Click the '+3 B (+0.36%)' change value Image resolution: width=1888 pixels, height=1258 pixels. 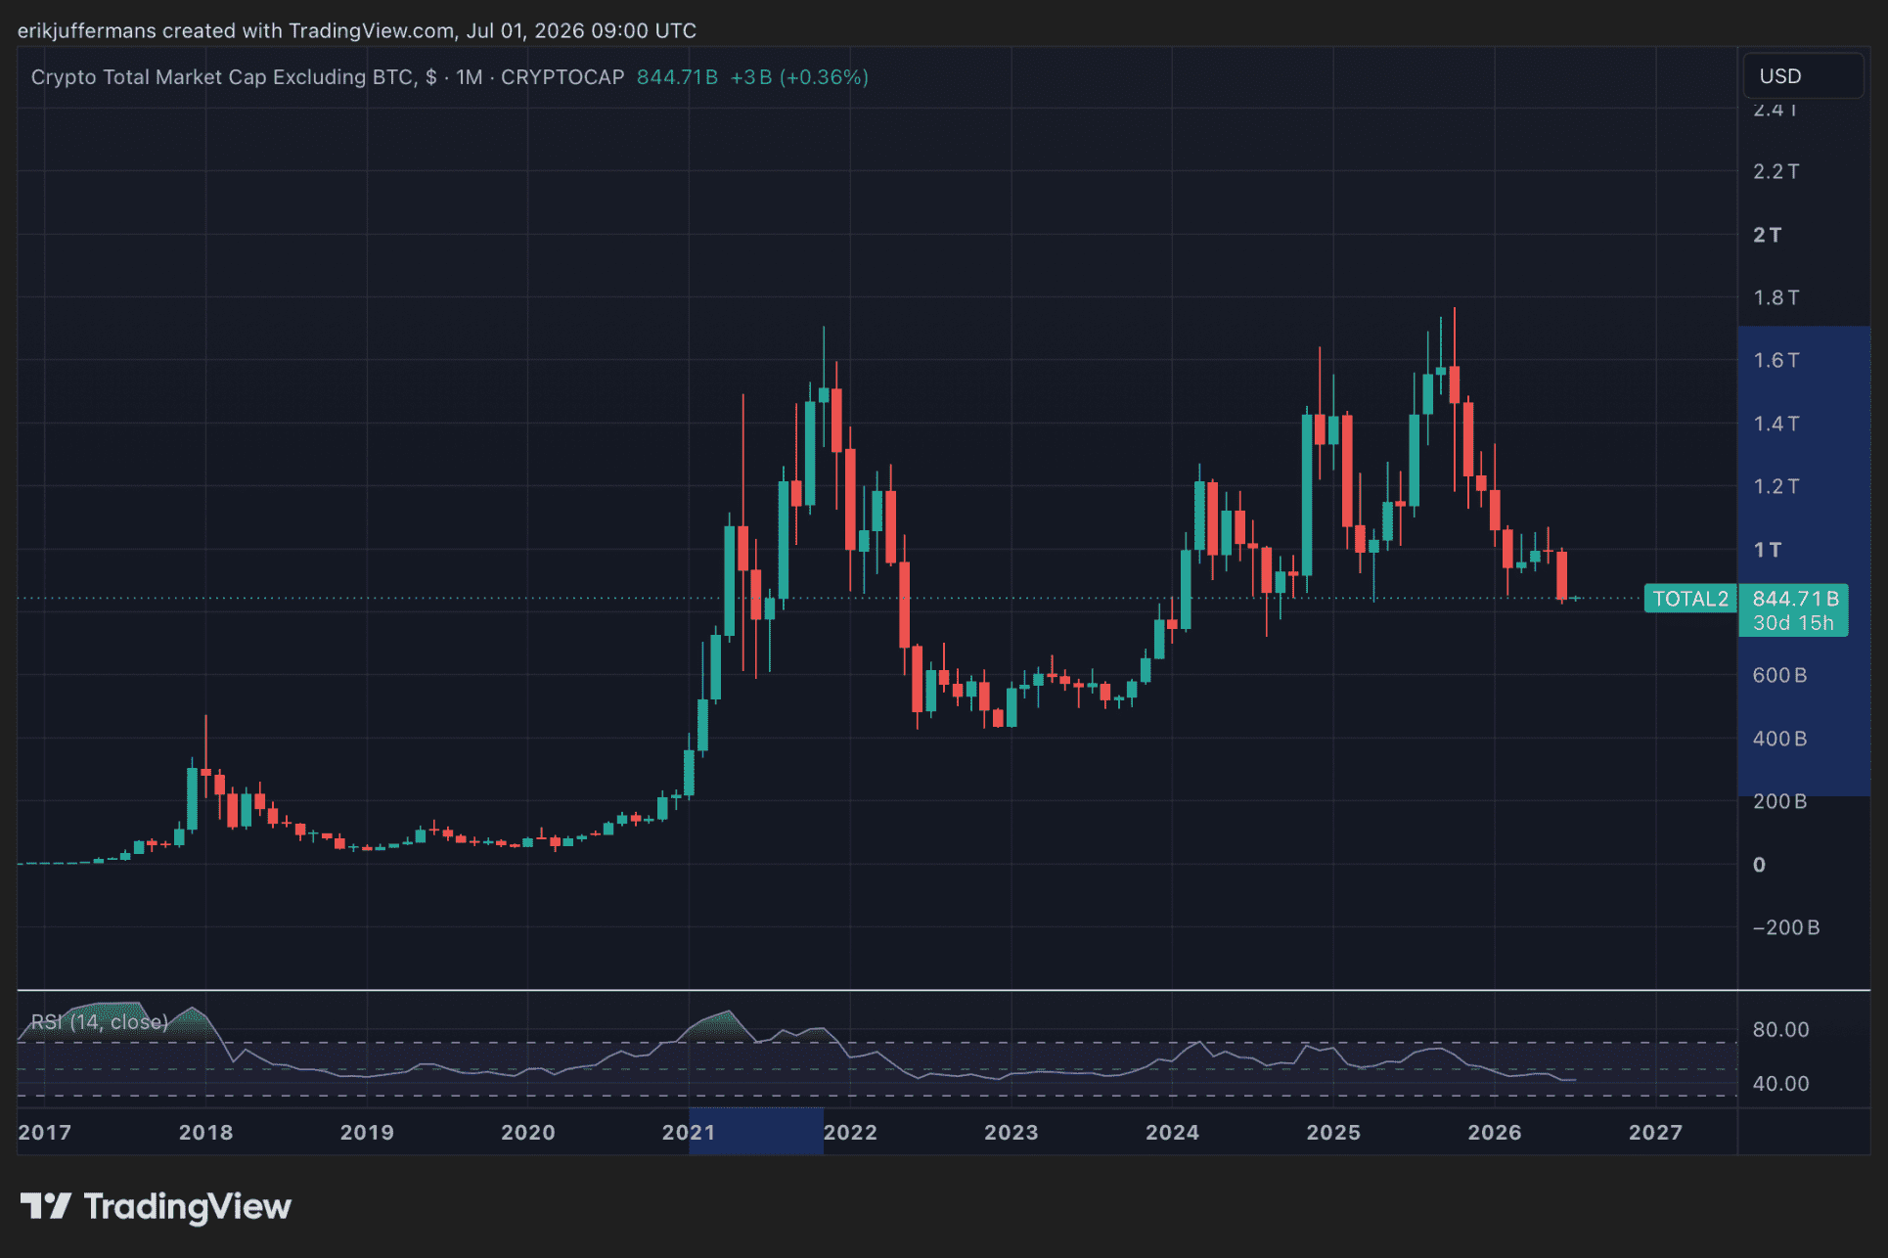pyautogui.click(x=799, y=77)
